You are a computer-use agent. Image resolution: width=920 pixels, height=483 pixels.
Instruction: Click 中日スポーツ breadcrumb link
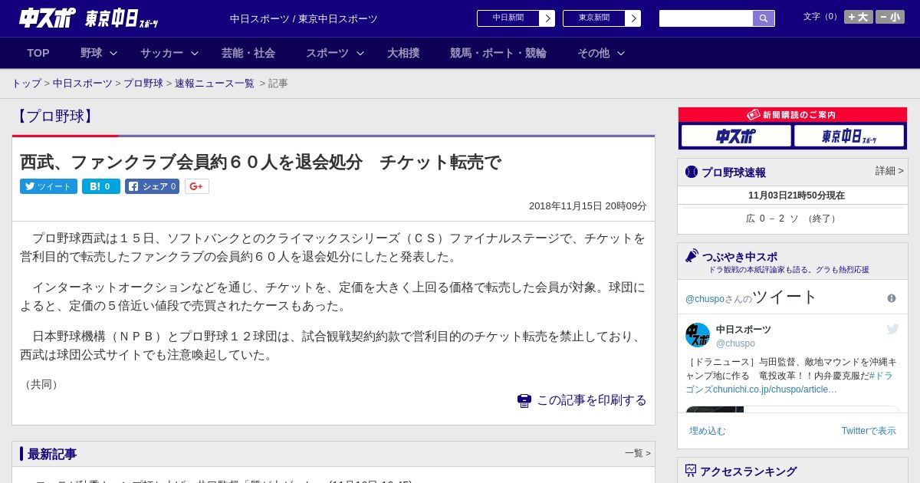tap(83, 84)
